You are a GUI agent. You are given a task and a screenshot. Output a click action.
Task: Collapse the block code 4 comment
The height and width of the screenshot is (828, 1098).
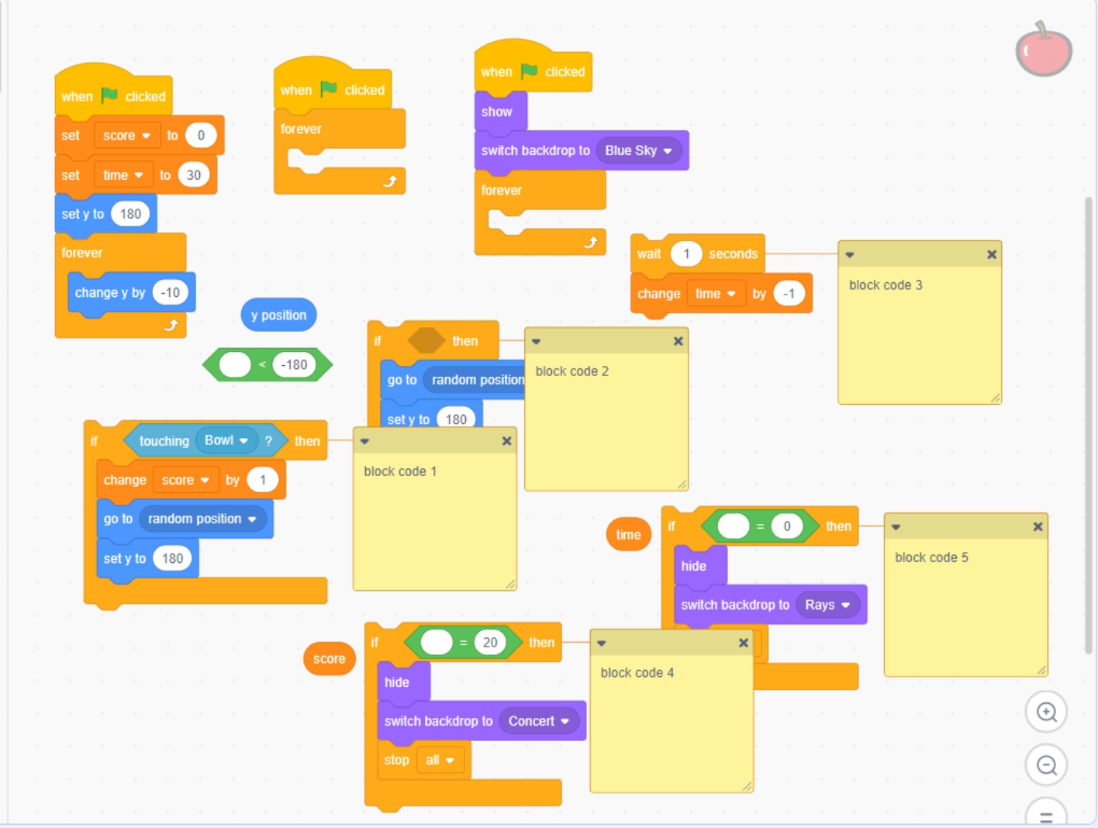point(602,643)
